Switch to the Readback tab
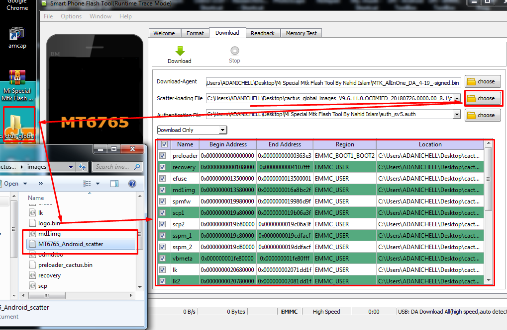Viewport: 507px width, 330px height. pyautogui.click(x=263, y=33)
